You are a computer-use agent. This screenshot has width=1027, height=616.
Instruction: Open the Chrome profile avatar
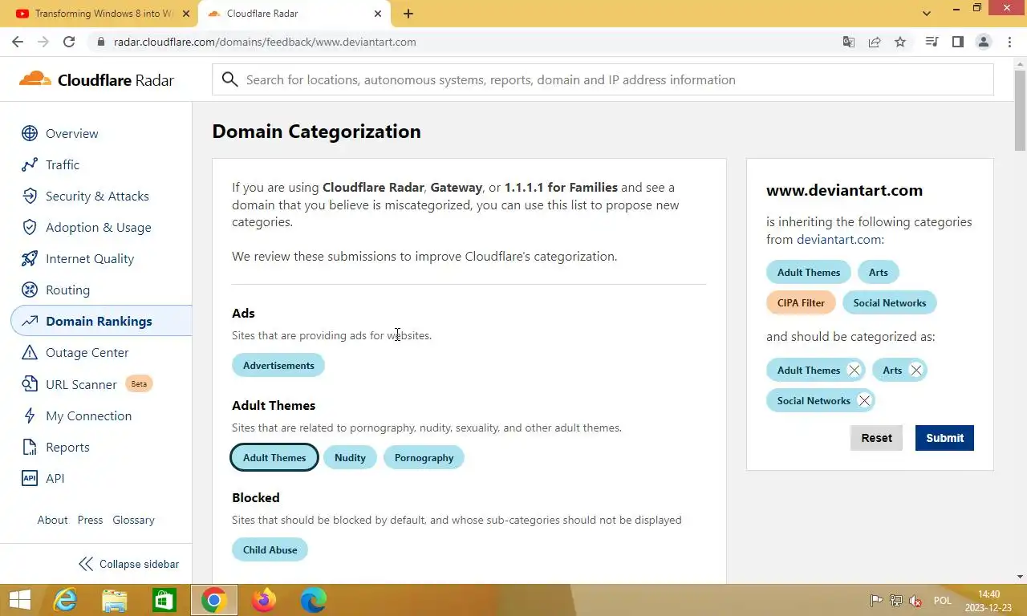coord(983,42)
